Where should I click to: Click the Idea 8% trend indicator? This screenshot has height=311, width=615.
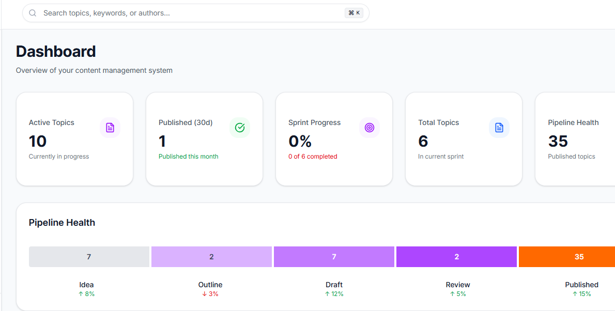point(86,293)
